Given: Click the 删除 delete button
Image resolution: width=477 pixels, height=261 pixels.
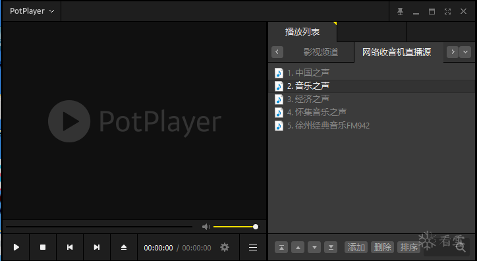Looking at the screenshot, I should point(382,247).
